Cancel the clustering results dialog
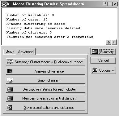This screenshot has height=116, width=119. 103,60
